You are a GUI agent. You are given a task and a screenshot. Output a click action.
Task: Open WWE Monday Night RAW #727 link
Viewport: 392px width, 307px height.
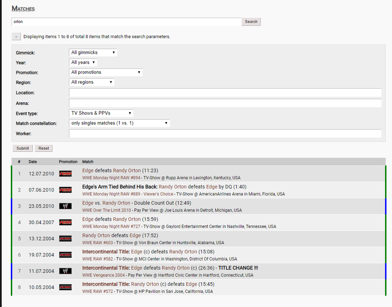[111, 227]
